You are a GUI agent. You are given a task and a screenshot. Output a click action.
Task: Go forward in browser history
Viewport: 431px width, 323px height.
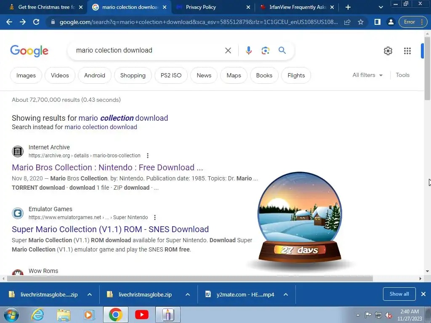tap(23, 22)
